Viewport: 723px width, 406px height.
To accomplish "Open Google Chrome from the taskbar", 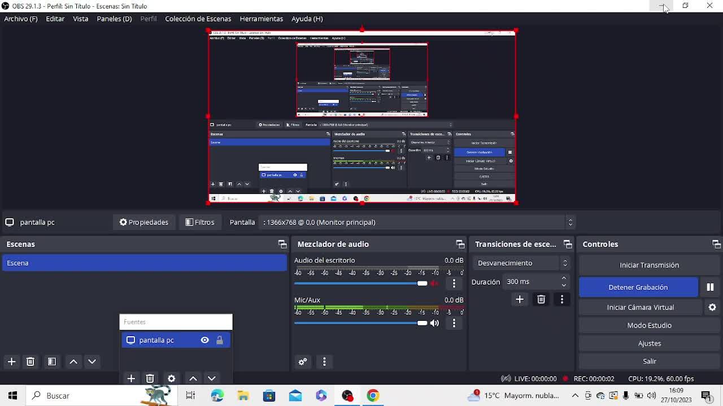I will tap(373, 396).
